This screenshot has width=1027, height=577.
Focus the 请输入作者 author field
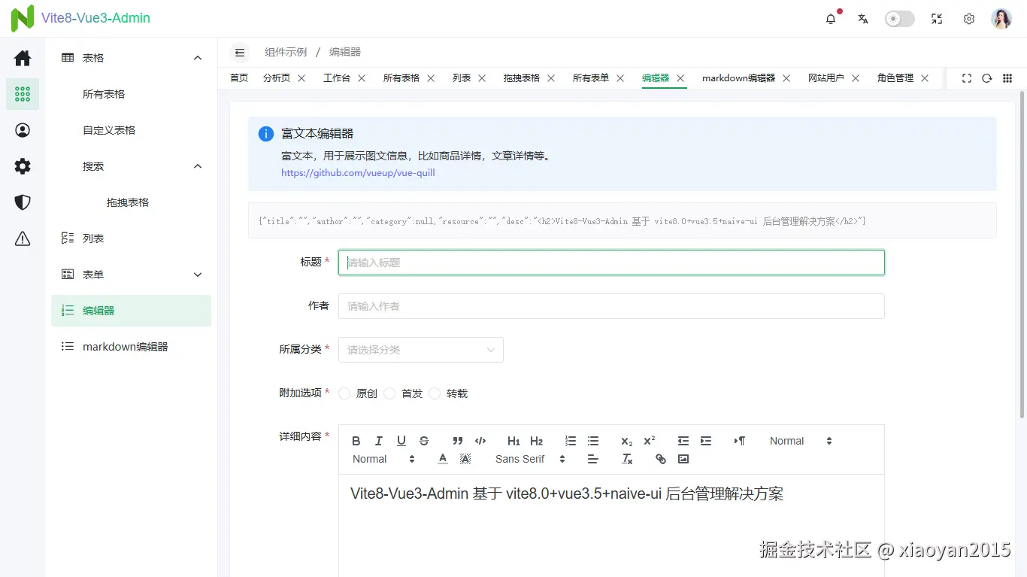point(611,306)
